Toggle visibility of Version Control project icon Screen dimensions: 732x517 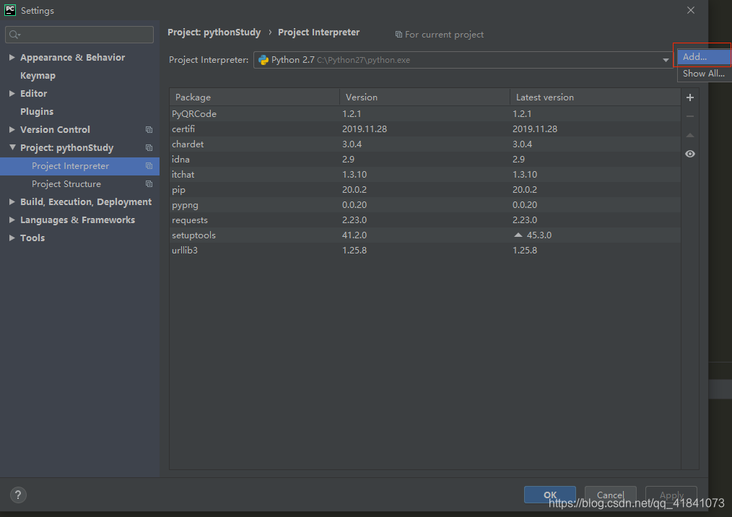149,129
